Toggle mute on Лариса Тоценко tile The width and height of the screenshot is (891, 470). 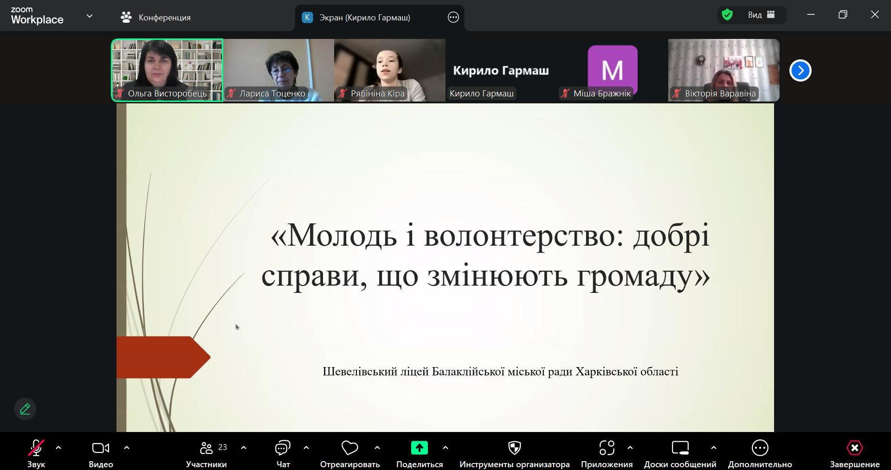231,93
